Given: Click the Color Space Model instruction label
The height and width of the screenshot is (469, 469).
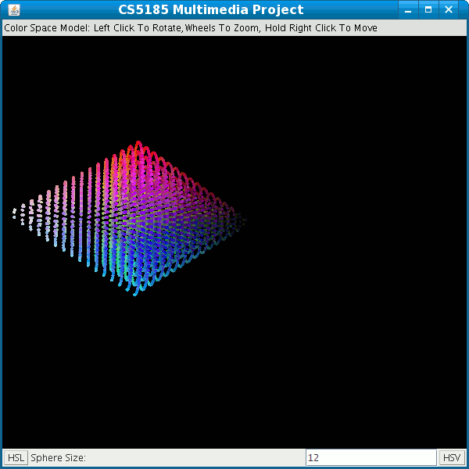Looking at the screenshot, I should pyautogui.click(x=191, y=28).
